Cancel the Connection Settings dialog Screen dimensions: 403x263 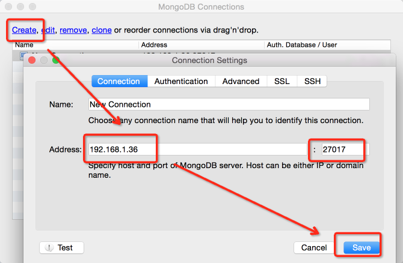tap(314, 247)
